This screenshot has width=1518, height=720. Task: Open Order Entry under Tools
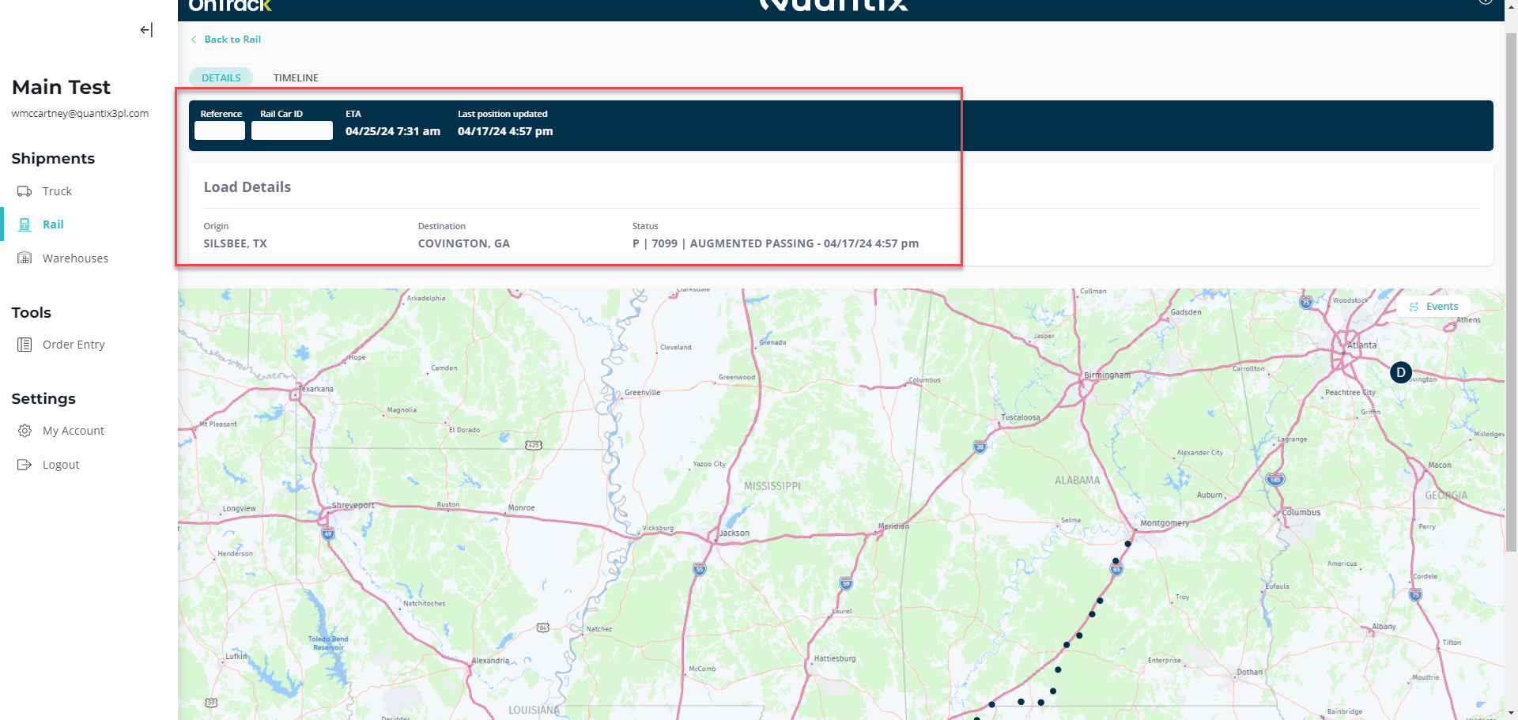coord(74,345)
